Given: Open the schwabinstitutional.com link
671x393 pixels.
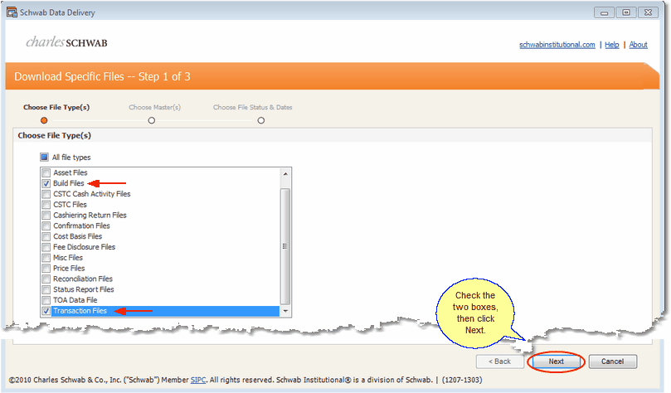Looking at the screenshot, I should (557, 45).
